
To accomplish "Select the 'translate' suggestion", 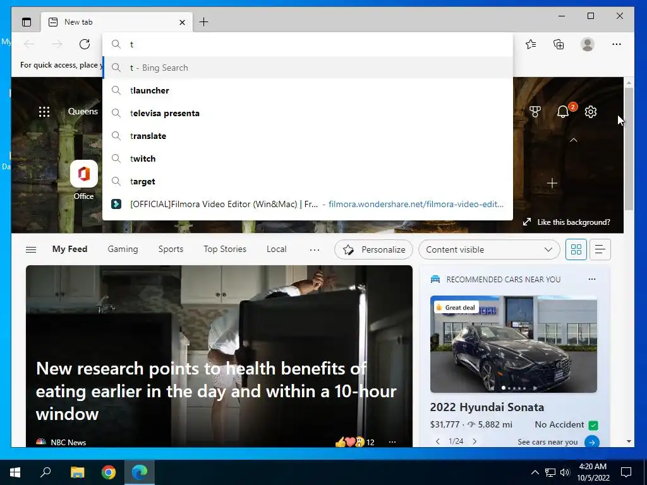I will [x=308, y=136].
